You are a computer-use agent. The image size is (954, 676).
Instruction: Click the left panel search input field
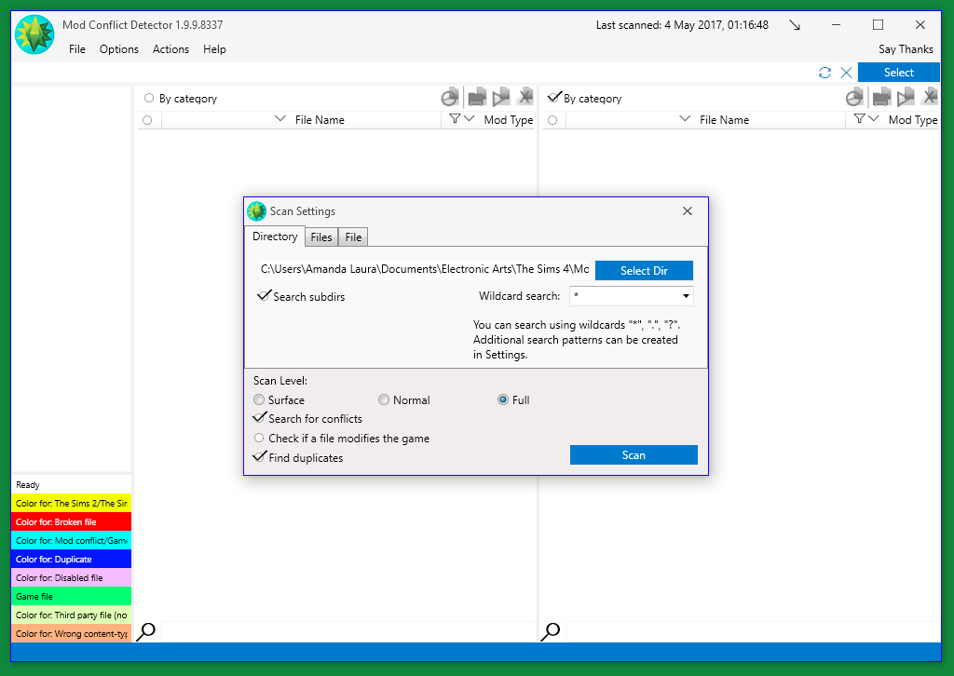pos(348,631)
